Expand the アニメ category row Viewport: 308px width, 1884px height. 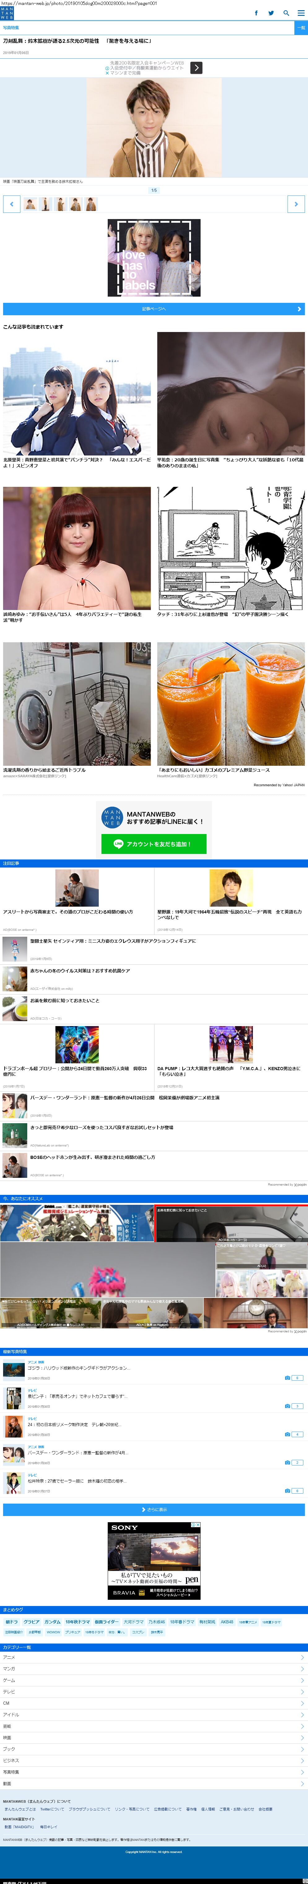[x=154, y=1657]
